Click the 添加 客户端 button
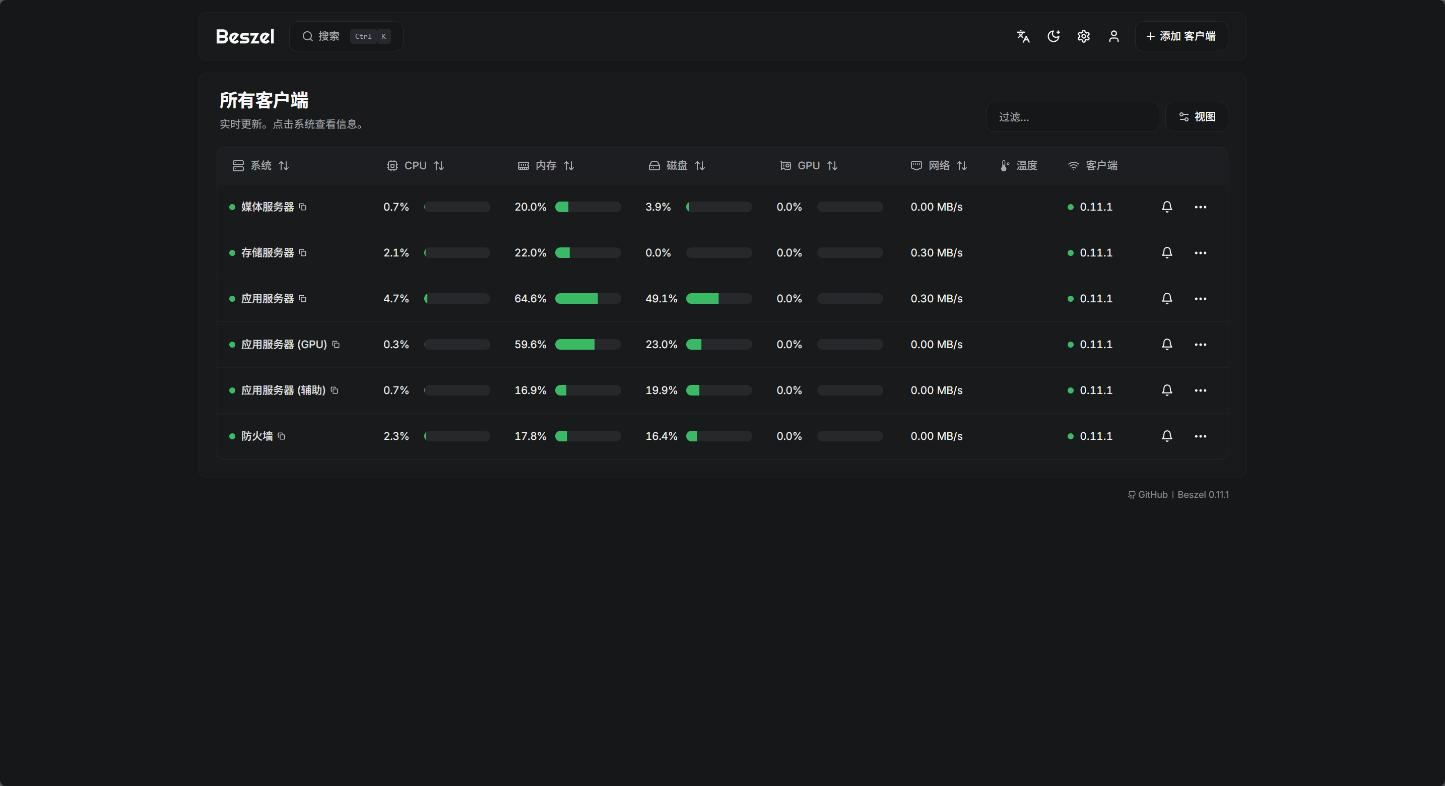Screen dimensions: 1445x786 (x=1181, y=36)
